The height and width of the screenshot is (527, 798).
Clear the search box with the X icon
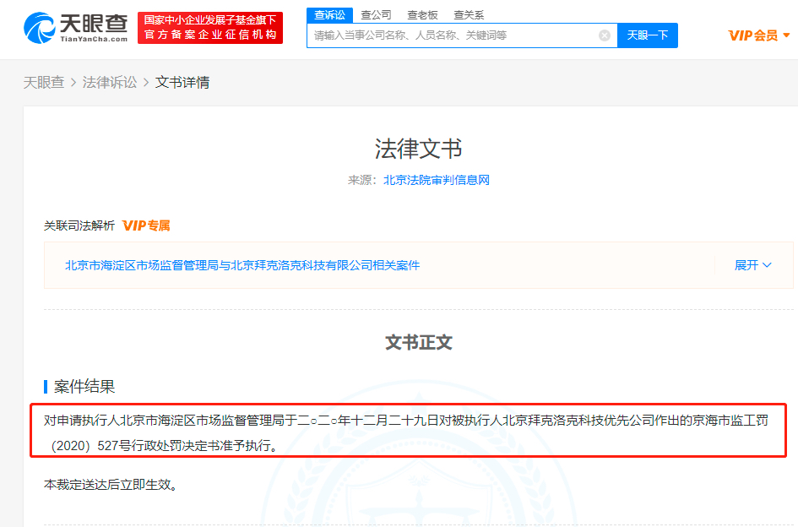click(x=604, y=35)
